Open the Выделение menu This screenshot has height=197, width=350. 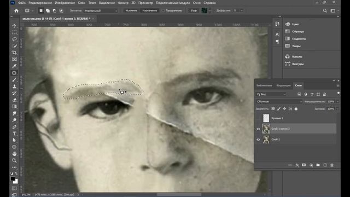pyautogui.click(x=107, y=3)
